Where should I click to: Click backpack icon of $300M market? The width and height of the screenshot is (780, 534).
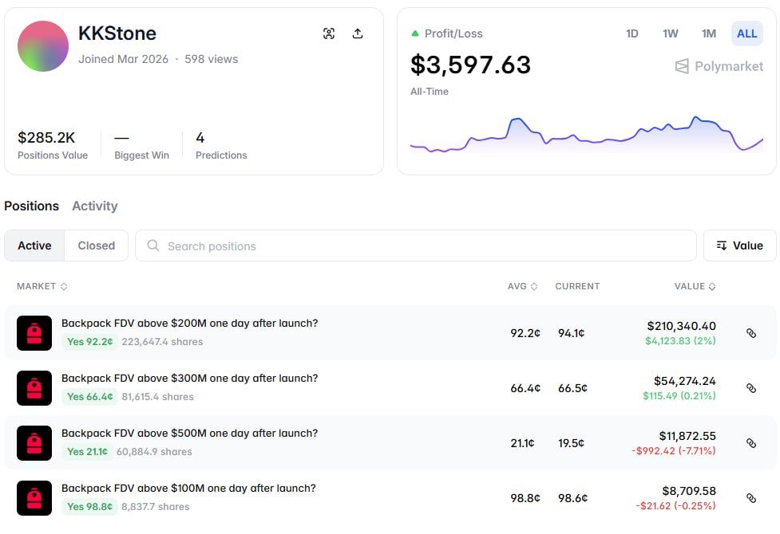click(x=34, y=388)
